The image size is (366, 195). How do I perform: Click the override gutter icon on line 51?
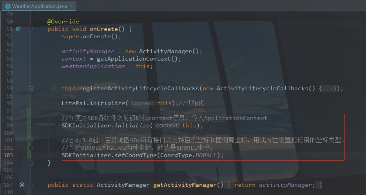[18, 29]
